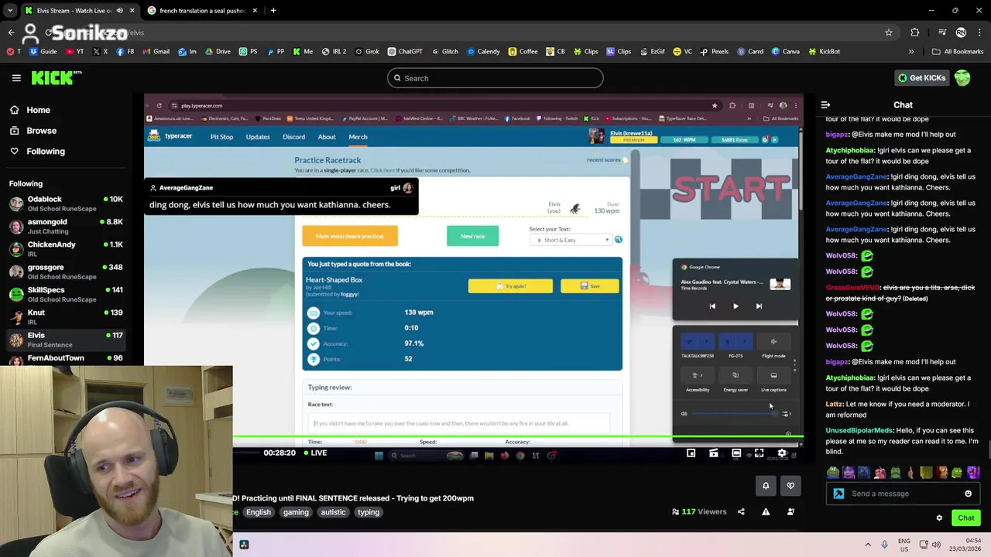Image resolution: width=991 pixels, height=557 pixels.
Task: Click the gaming tag
Action: (x=296, y=512)
